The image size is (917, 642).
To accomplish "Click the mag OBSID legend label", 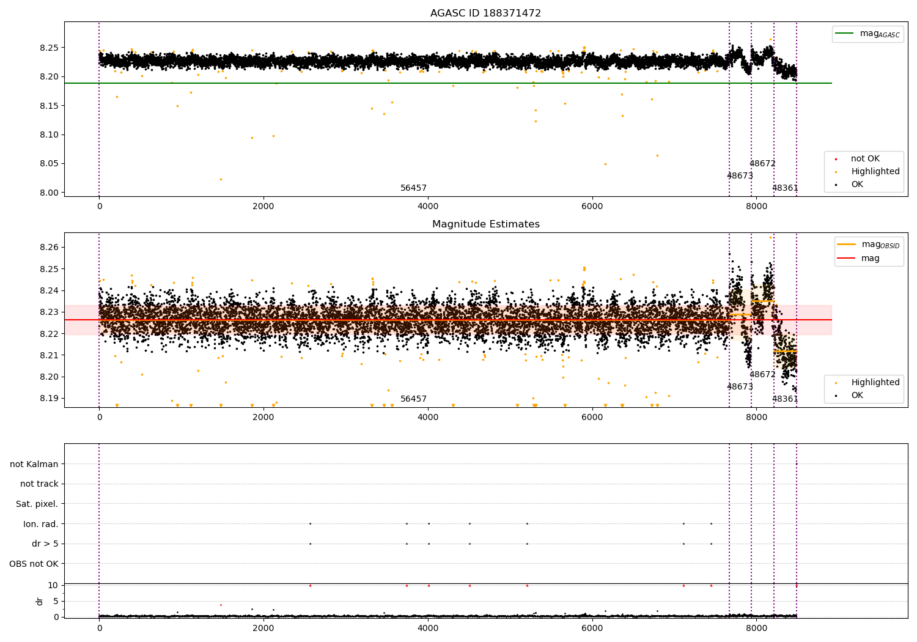I will coord(880,245).
